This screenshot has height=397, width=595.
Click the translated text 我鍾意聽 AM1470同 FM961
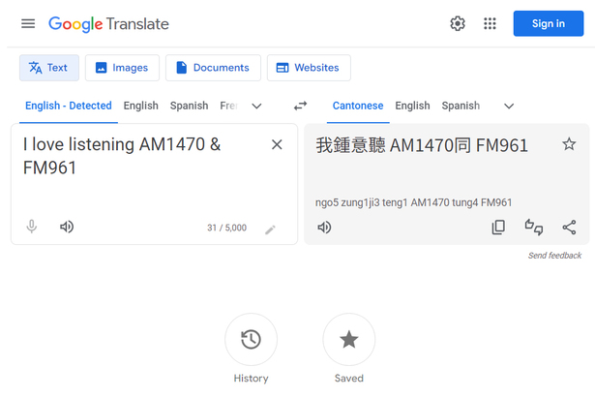coord(422,145)
